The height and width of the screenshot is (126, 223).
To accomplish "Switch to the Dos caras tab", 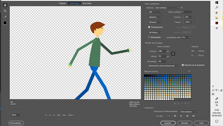I will (87, 3).
